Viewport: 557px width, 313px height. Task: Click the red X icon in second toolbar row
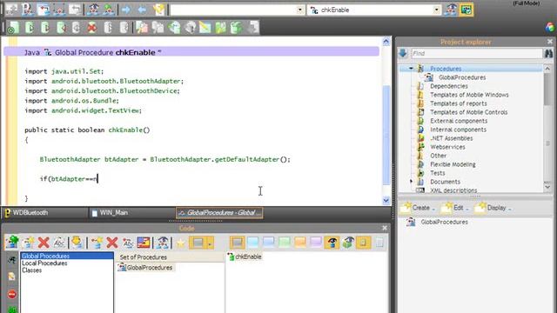click(x=92, y=27)
